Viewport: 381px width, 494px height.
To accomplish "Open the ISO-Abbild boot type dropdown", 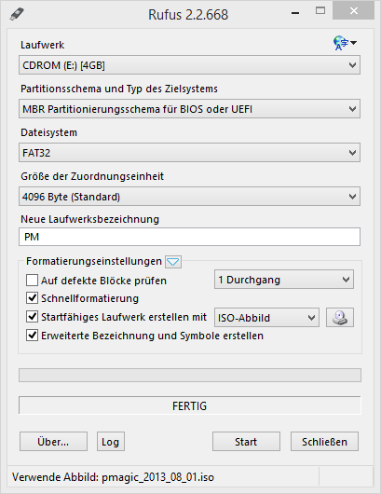I will 266,318.
